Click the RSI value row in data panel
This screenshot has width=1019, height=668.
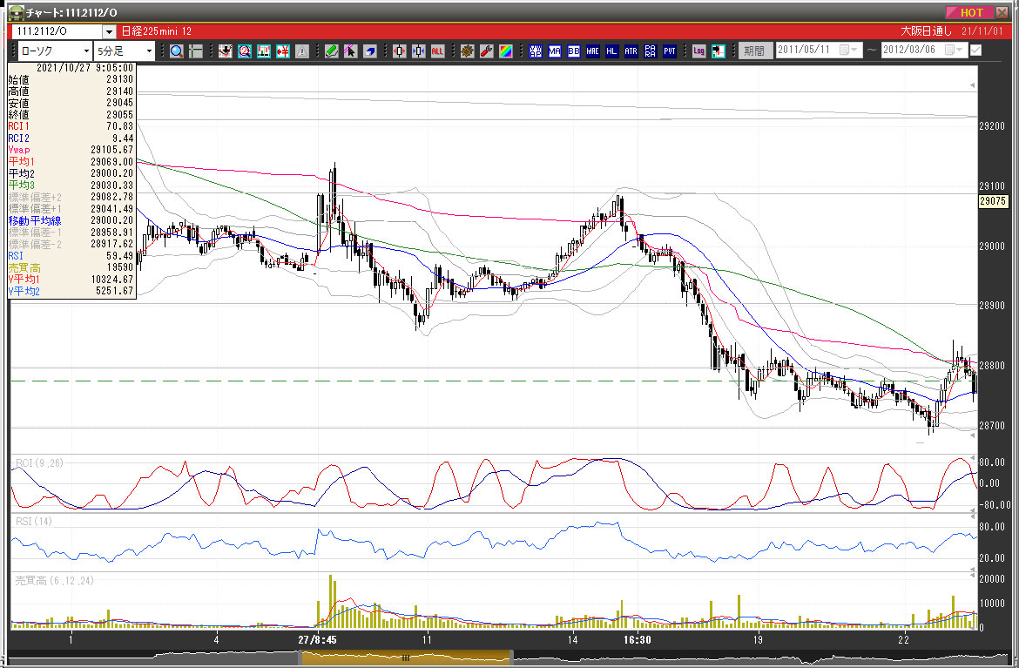click(x=71, y=256)
